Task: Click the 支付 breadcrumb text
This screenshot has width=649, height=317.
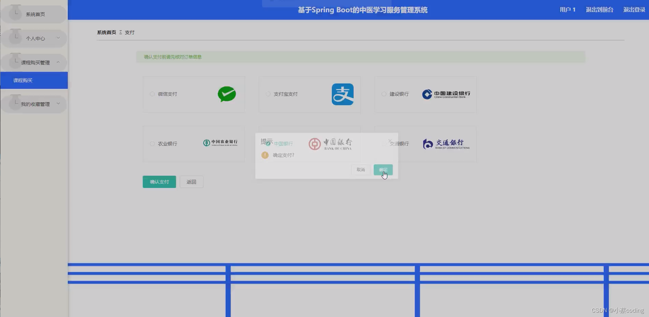Action: point(129,32)
